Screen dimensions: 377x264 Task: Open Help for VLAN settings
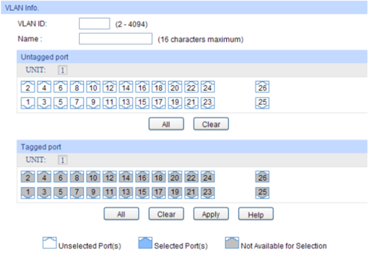pos(256,214)
